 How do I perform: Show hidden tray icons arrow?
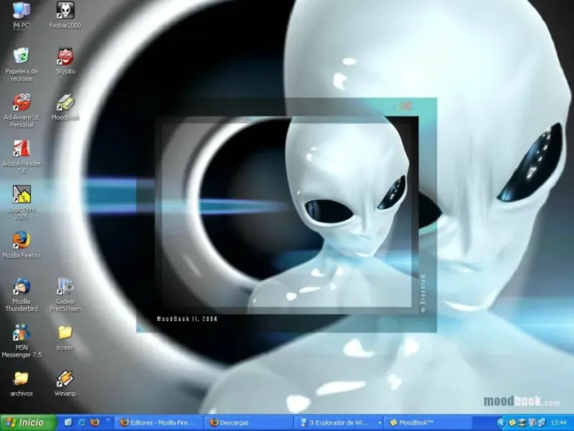point(501,423)
